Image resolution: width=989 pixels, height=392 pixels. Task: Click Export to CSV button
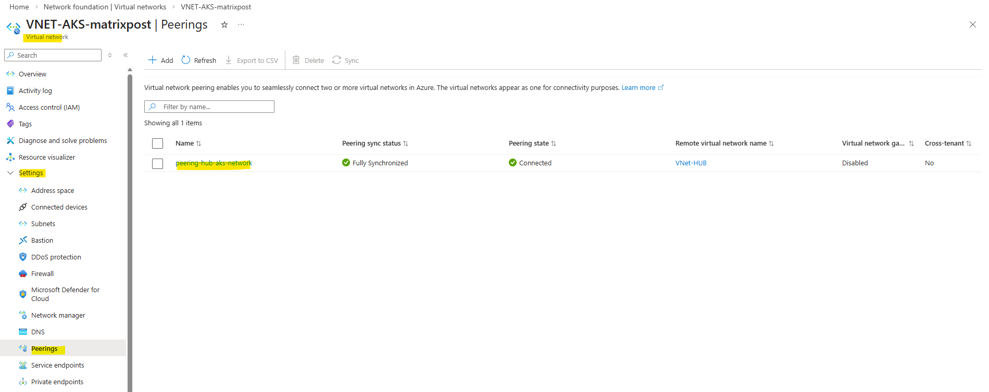click(x=252, y=60)
